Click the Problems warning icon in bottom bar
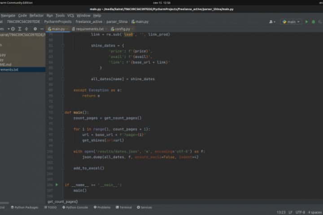The image size is (323, 215). [95, 207]
